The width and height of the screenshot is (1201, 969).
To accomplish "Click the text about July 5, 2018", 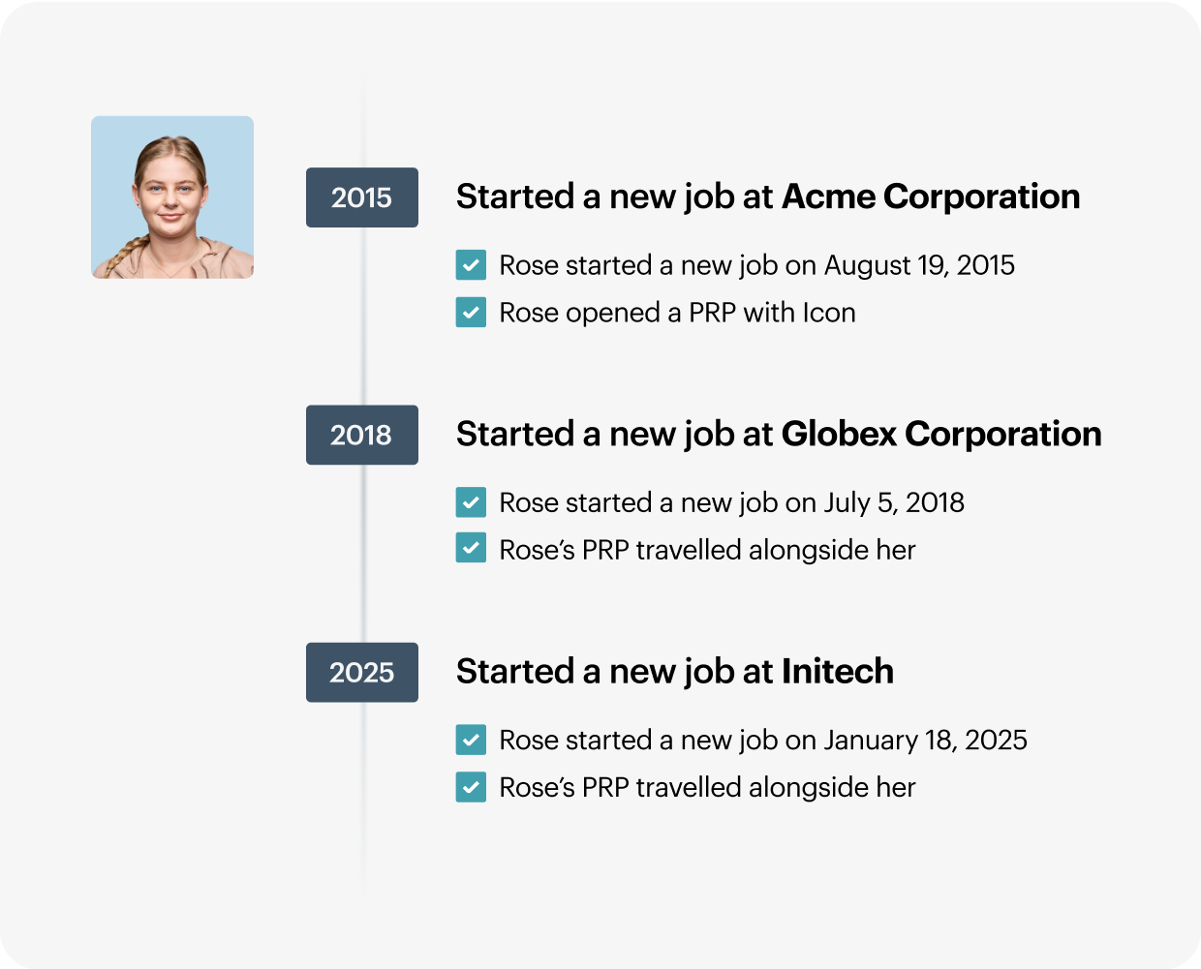I will tap(731, 502).
